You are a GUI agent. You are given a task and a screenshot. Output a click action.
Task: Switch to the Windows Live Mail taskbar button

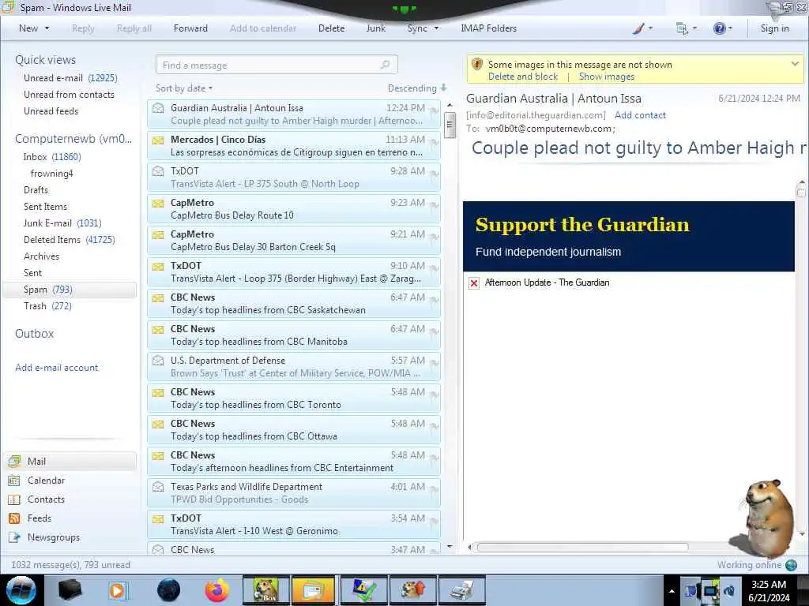click(x=313, y=590)
